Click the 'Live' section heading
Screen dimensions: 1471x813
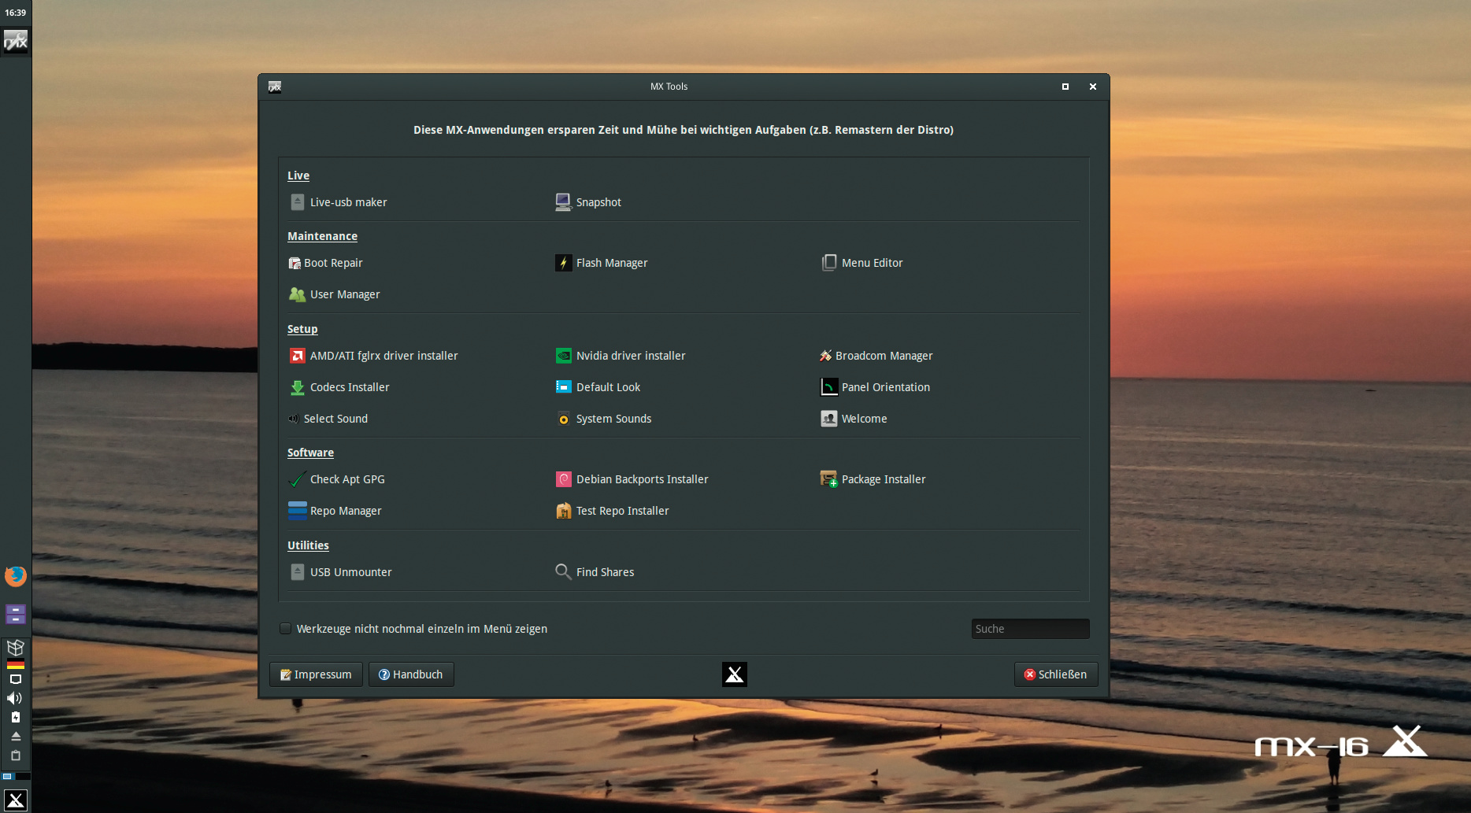coord(298,176)
